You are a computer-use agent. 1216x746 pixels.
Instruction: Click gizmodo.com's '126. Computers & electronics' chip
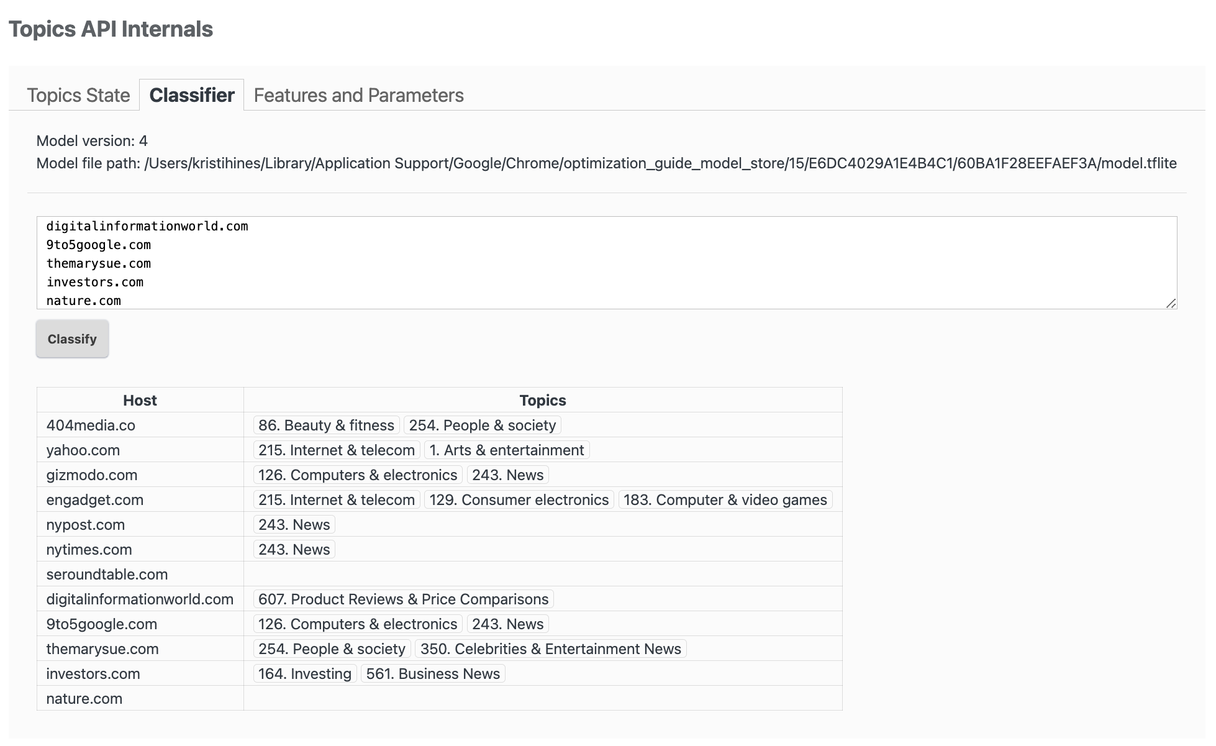point(358,475)
